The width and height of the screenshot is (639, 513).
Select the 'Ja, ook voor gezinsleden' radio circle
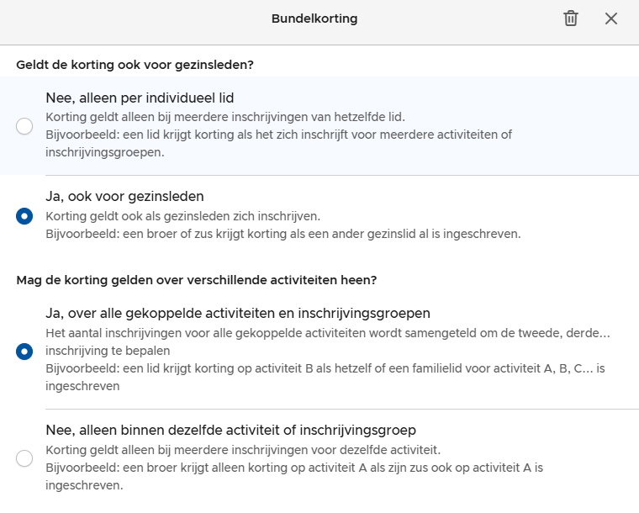point(24,216)
